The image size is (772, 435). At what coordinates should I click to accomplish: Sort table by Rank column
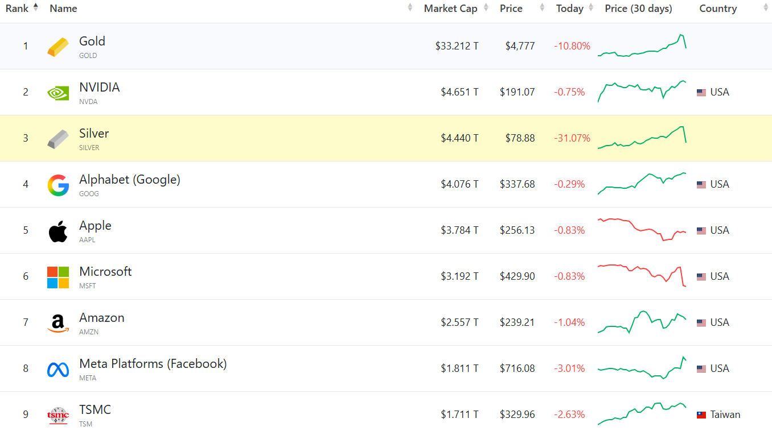tap(17, 9)
